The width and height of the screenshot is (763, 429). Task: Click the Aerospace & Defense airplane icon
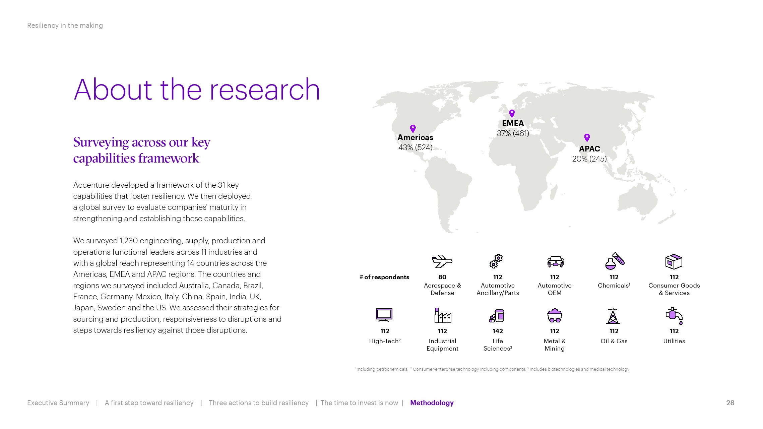442,261
